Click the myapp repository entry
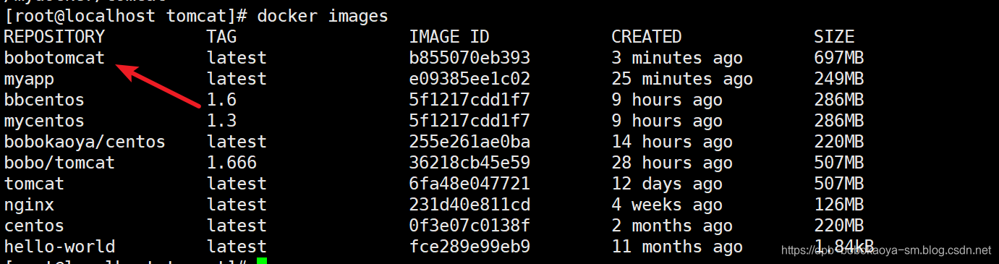Viewport: 999px width, 264px height. [29, 79]
